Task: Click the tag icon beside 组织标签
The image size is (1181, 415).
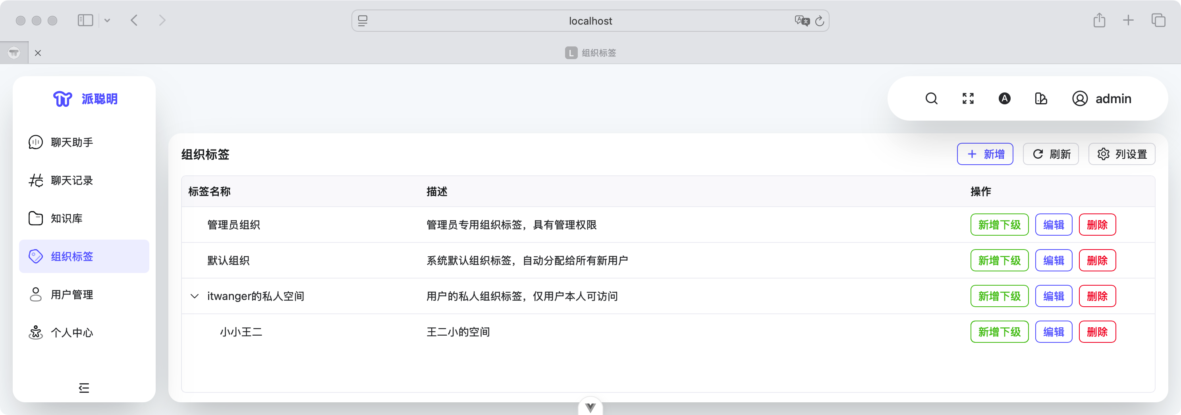Action: [x=35, y=257]
